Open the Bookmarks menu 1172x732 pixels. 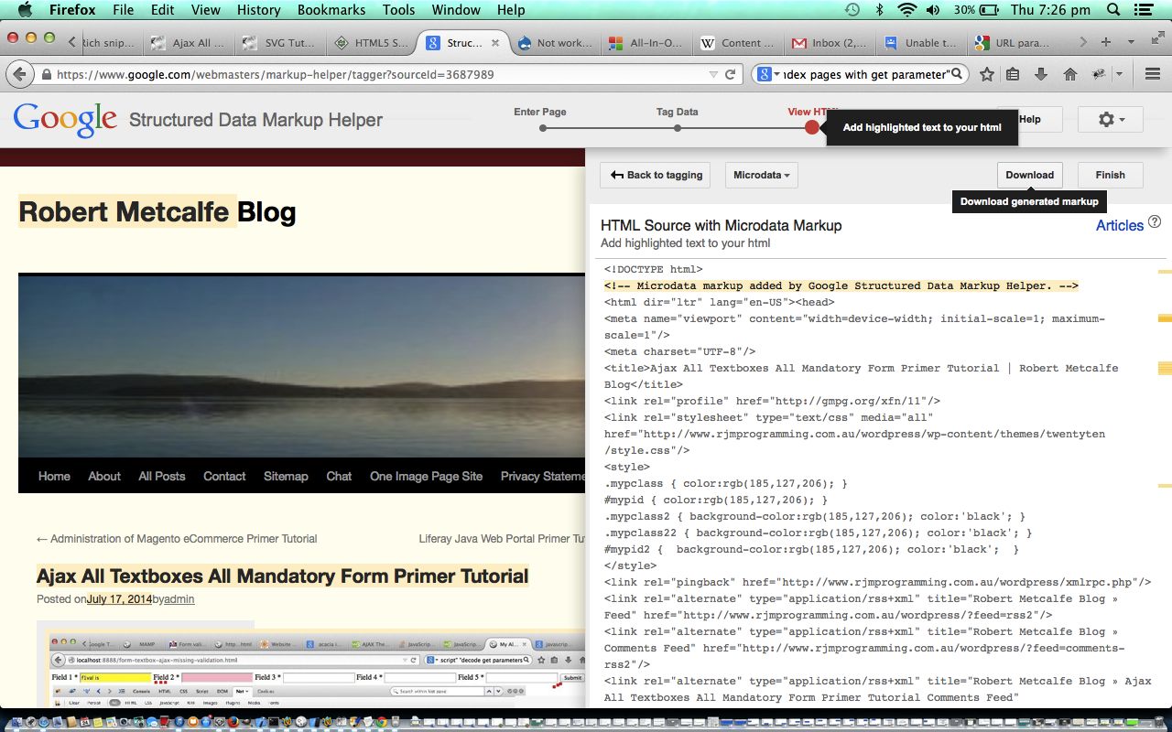331,10
